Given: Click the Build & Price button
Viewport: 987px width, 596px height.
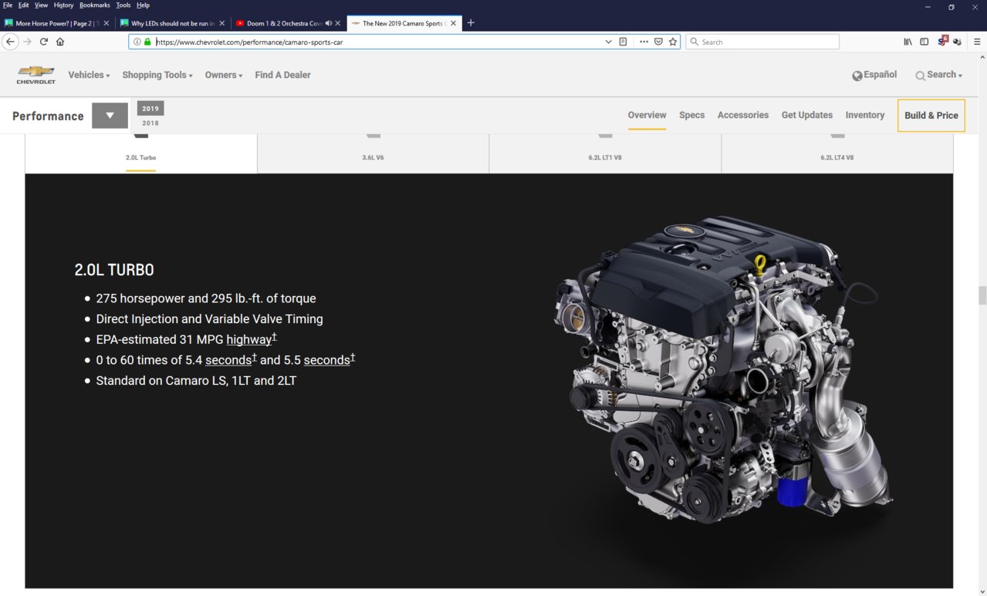Looking at the screenshot, I should coord(931,116).
